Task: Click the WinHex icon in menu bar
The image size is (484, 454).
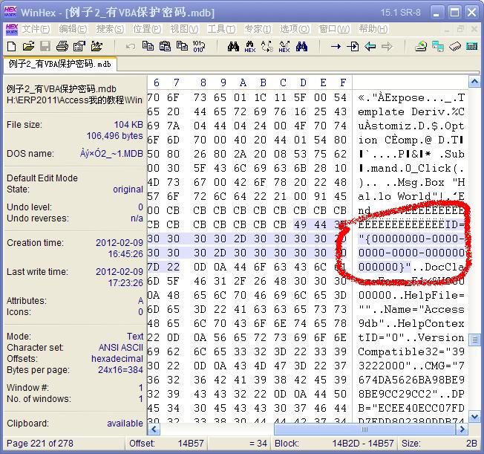Action: 12,29
